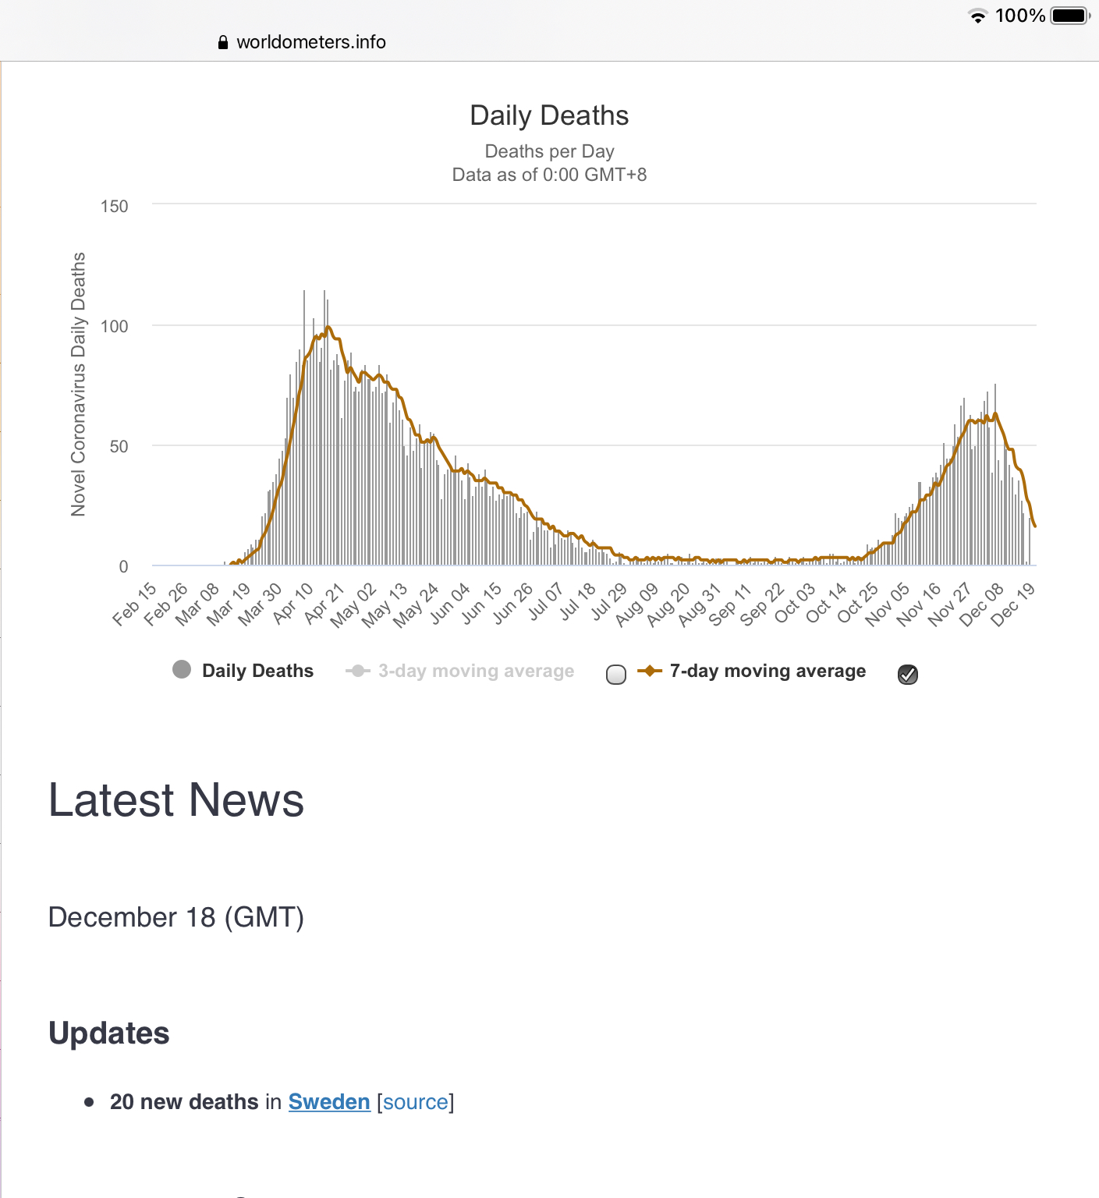Viewport: 1099px width, 1198px height.
Task: Click the Apr 21 x-axis date label
Action: pos(324,604)
